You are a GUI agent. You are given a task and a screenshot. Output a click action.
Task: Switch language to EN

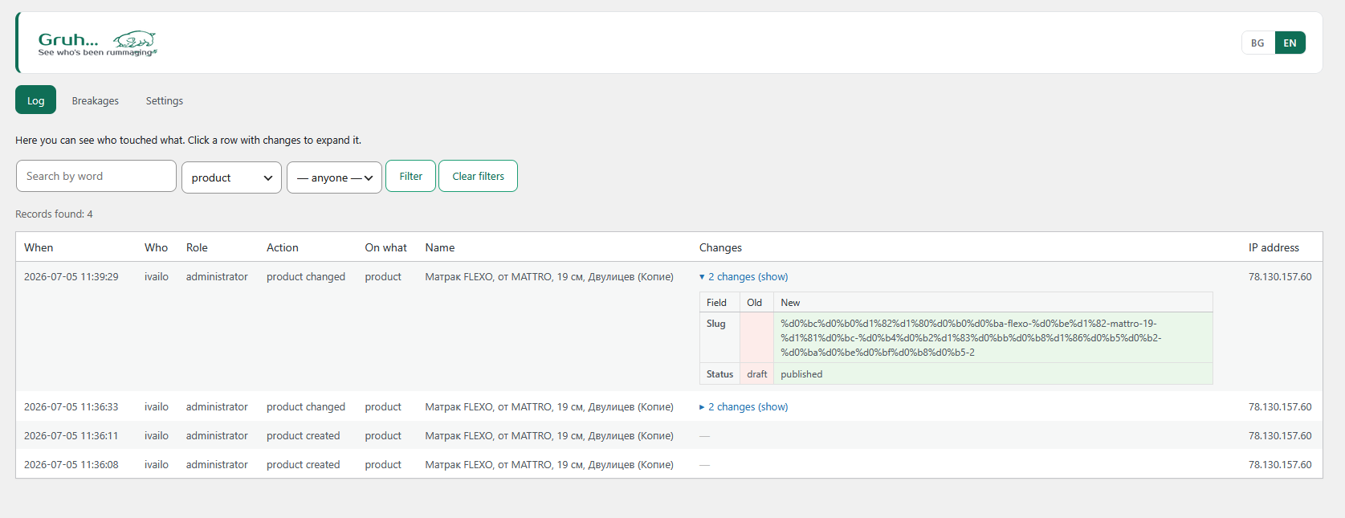[1290, 43]
